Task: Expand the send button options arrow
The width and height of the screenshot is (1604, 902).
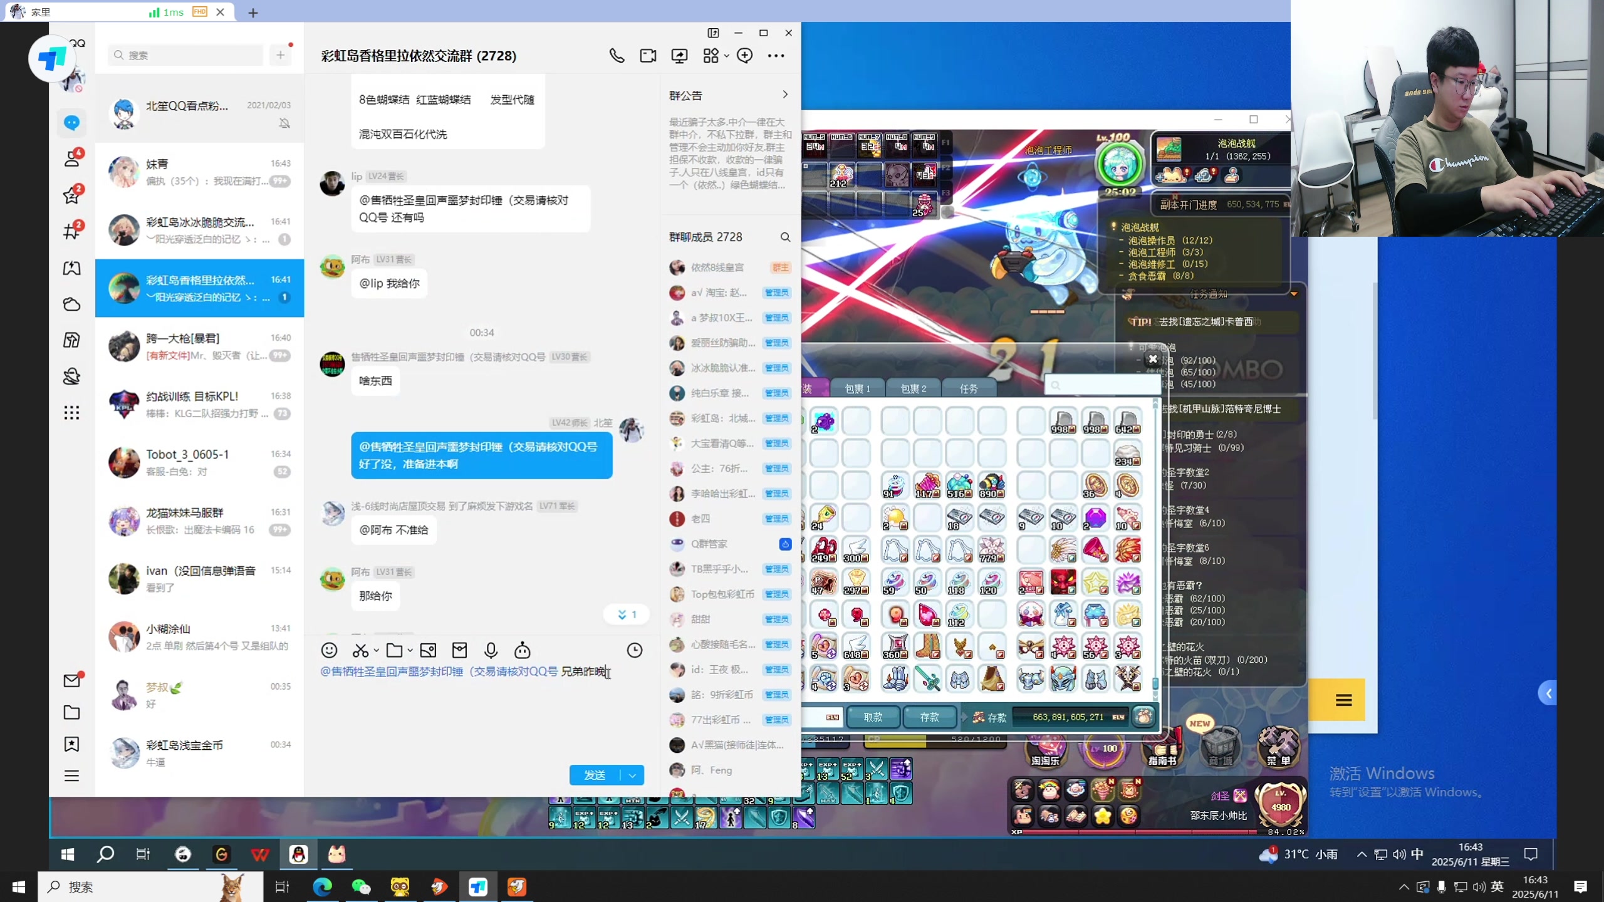Action: point(632,775)
